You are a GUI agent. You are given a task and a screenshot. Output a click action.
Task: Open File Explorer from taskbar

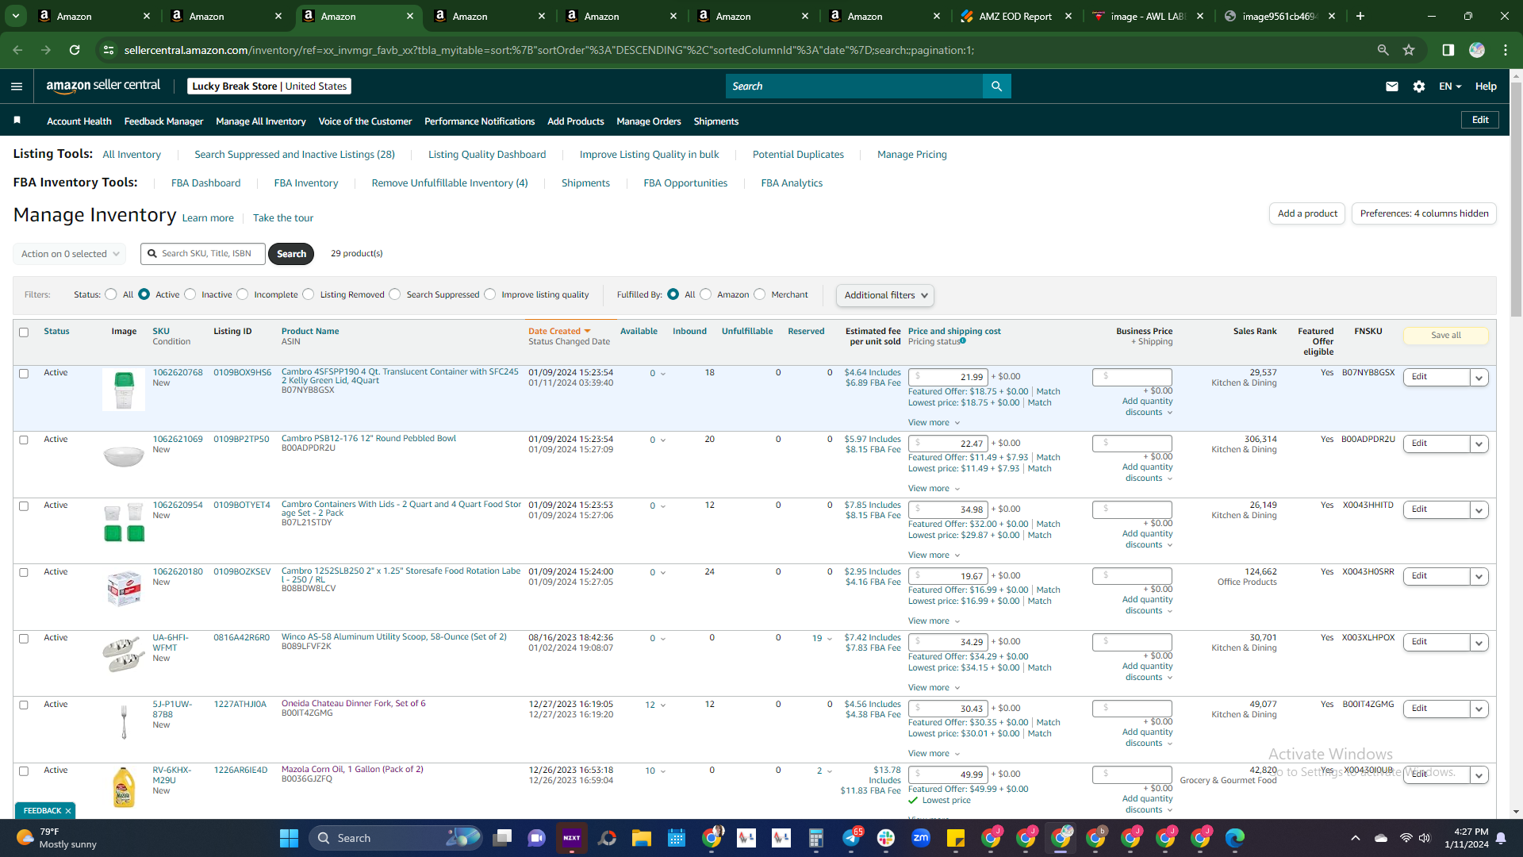642,838
